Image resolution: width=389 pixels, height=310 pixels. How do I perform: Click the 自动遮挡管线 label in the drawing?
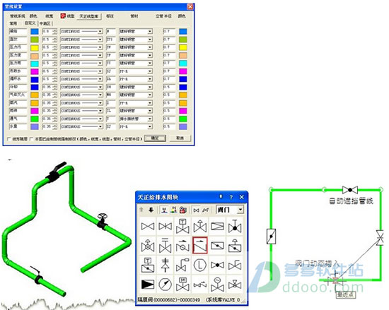coord(351,201)
